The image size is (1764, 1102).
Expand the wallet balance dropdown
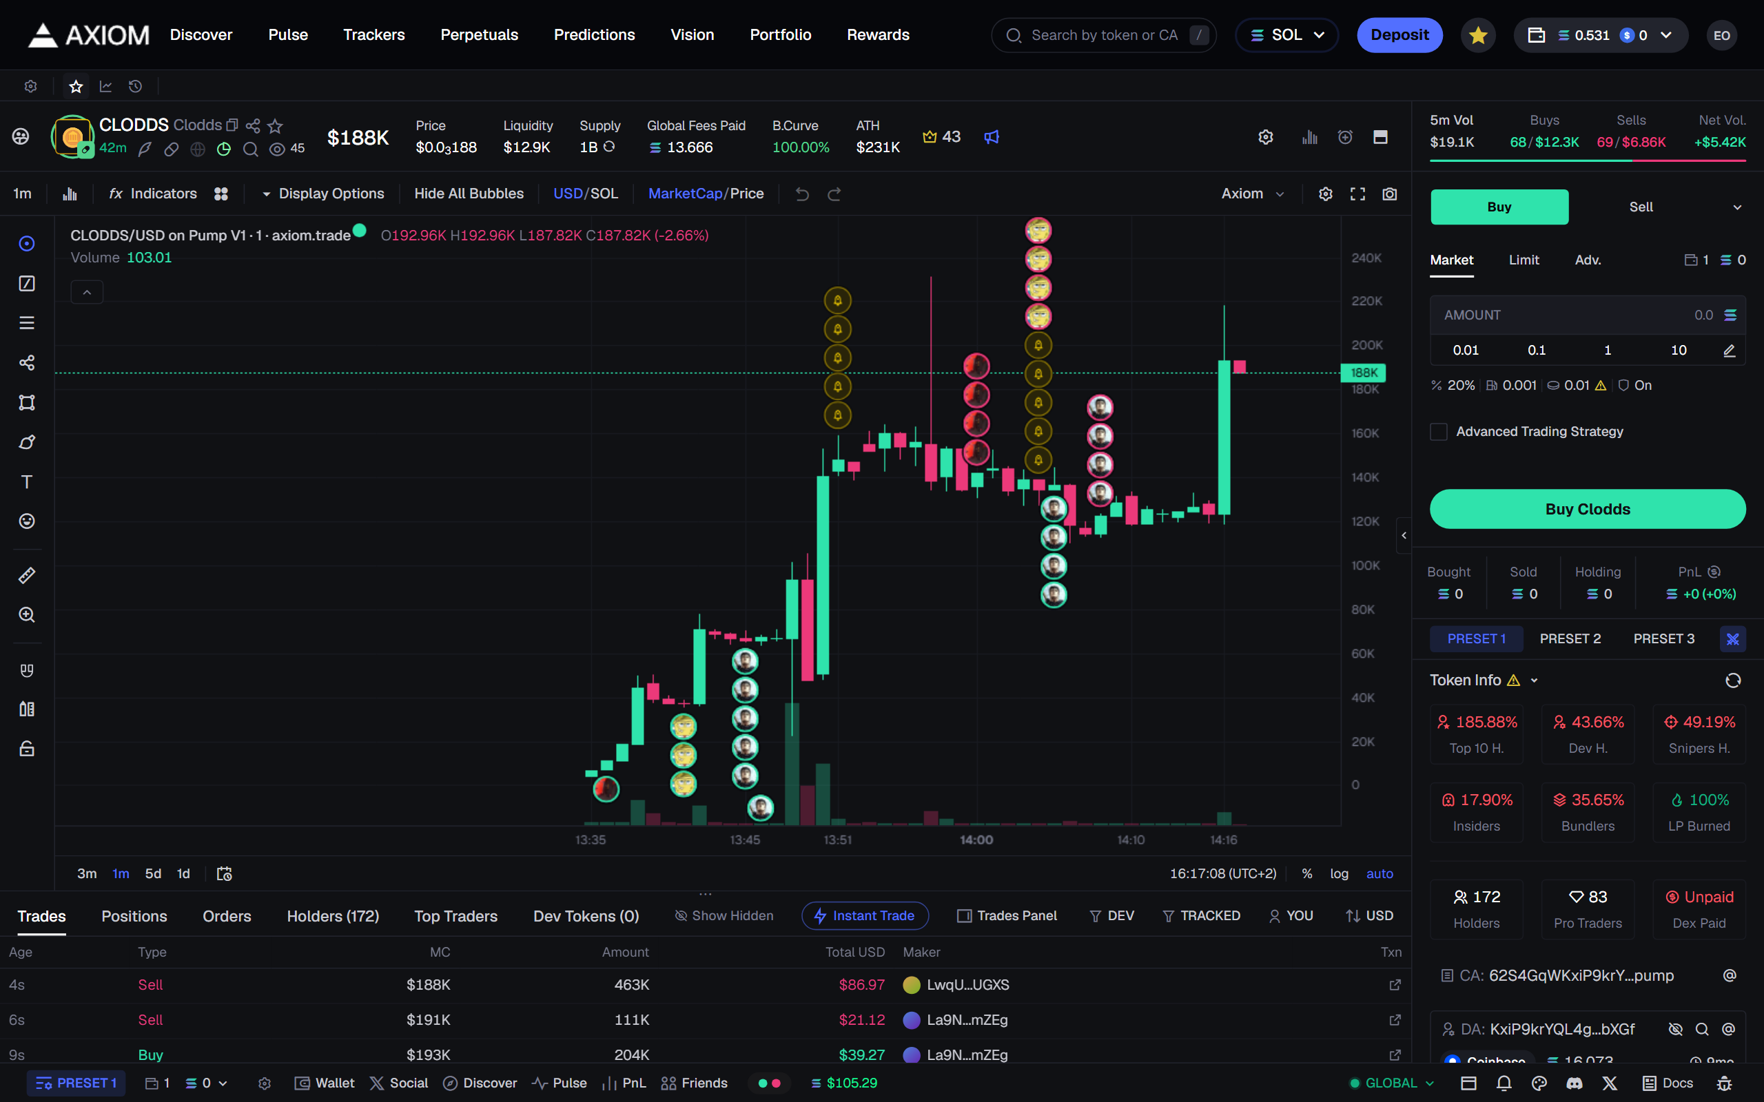point(1666,35)
